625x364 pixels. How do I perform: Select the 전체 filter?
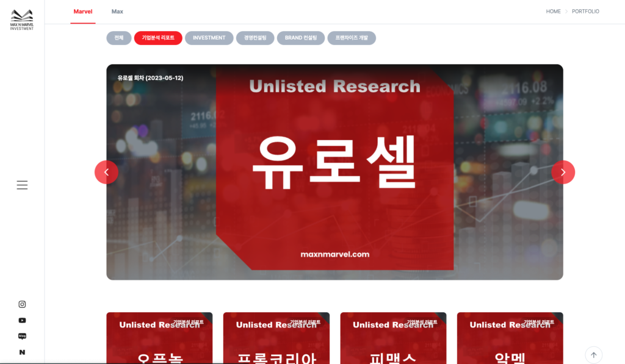click(118, 38)
